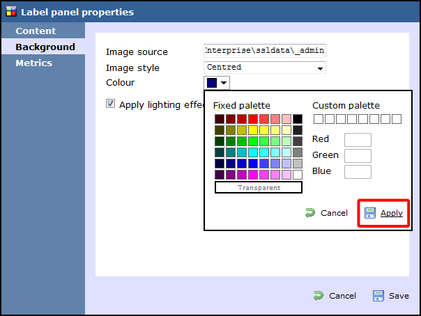
Task: Click the floppy disk Apply icon
Action: tap(369, 213)
